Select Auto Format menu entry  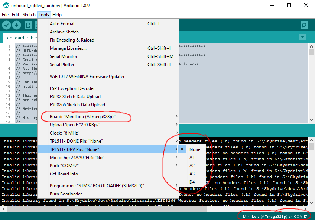click(x=108, y=24)
